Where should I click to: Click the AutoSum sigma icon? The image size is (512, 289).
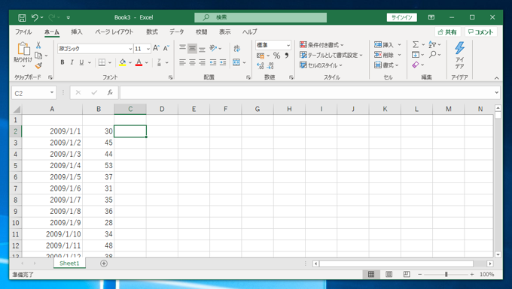[x=416, y=44]
